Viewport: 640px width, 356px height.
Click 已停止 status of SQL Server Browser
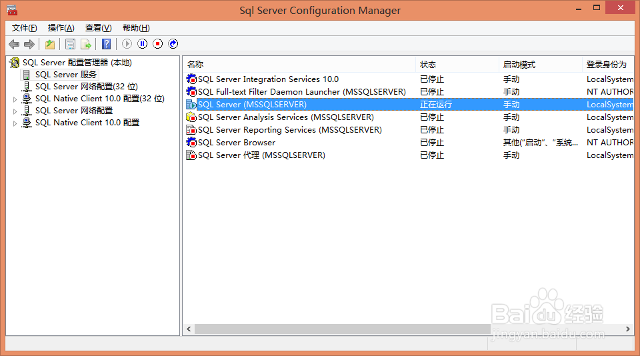[432, 143]
